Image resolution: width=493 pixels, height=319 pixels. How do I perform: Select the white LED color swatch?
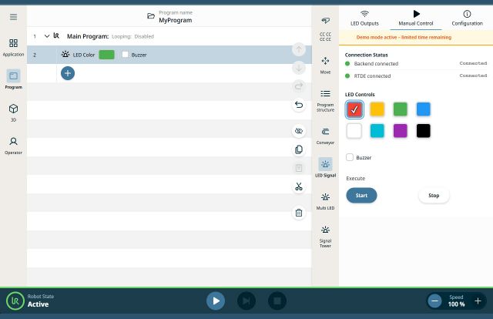coord(354,130)
